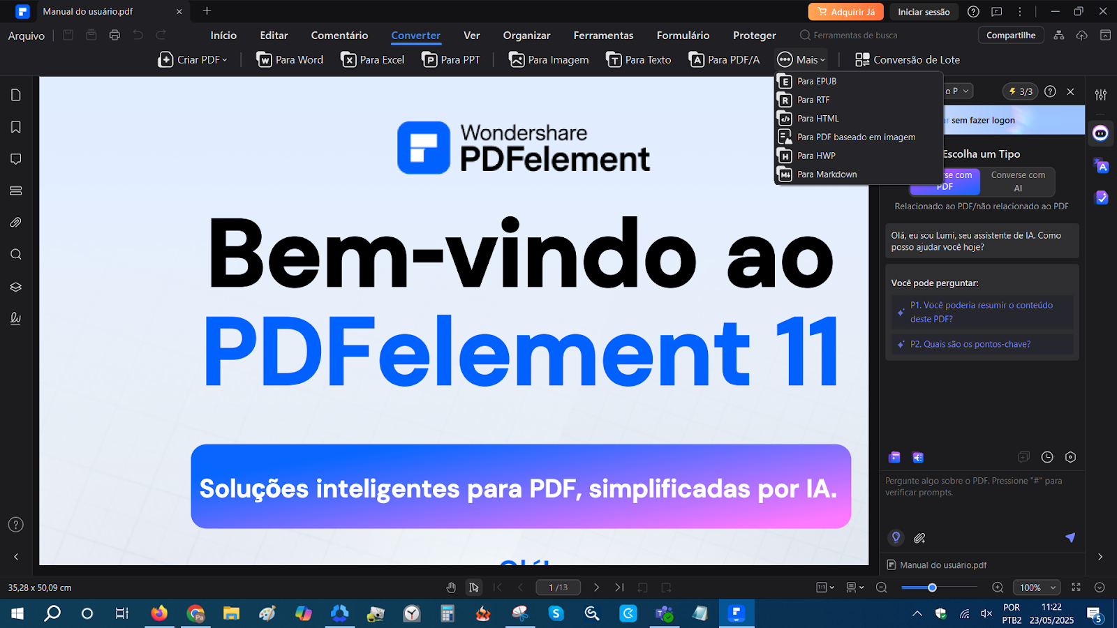Open the 100% zoom level dropdown

pyautogui.click(x=1038, y=588)
